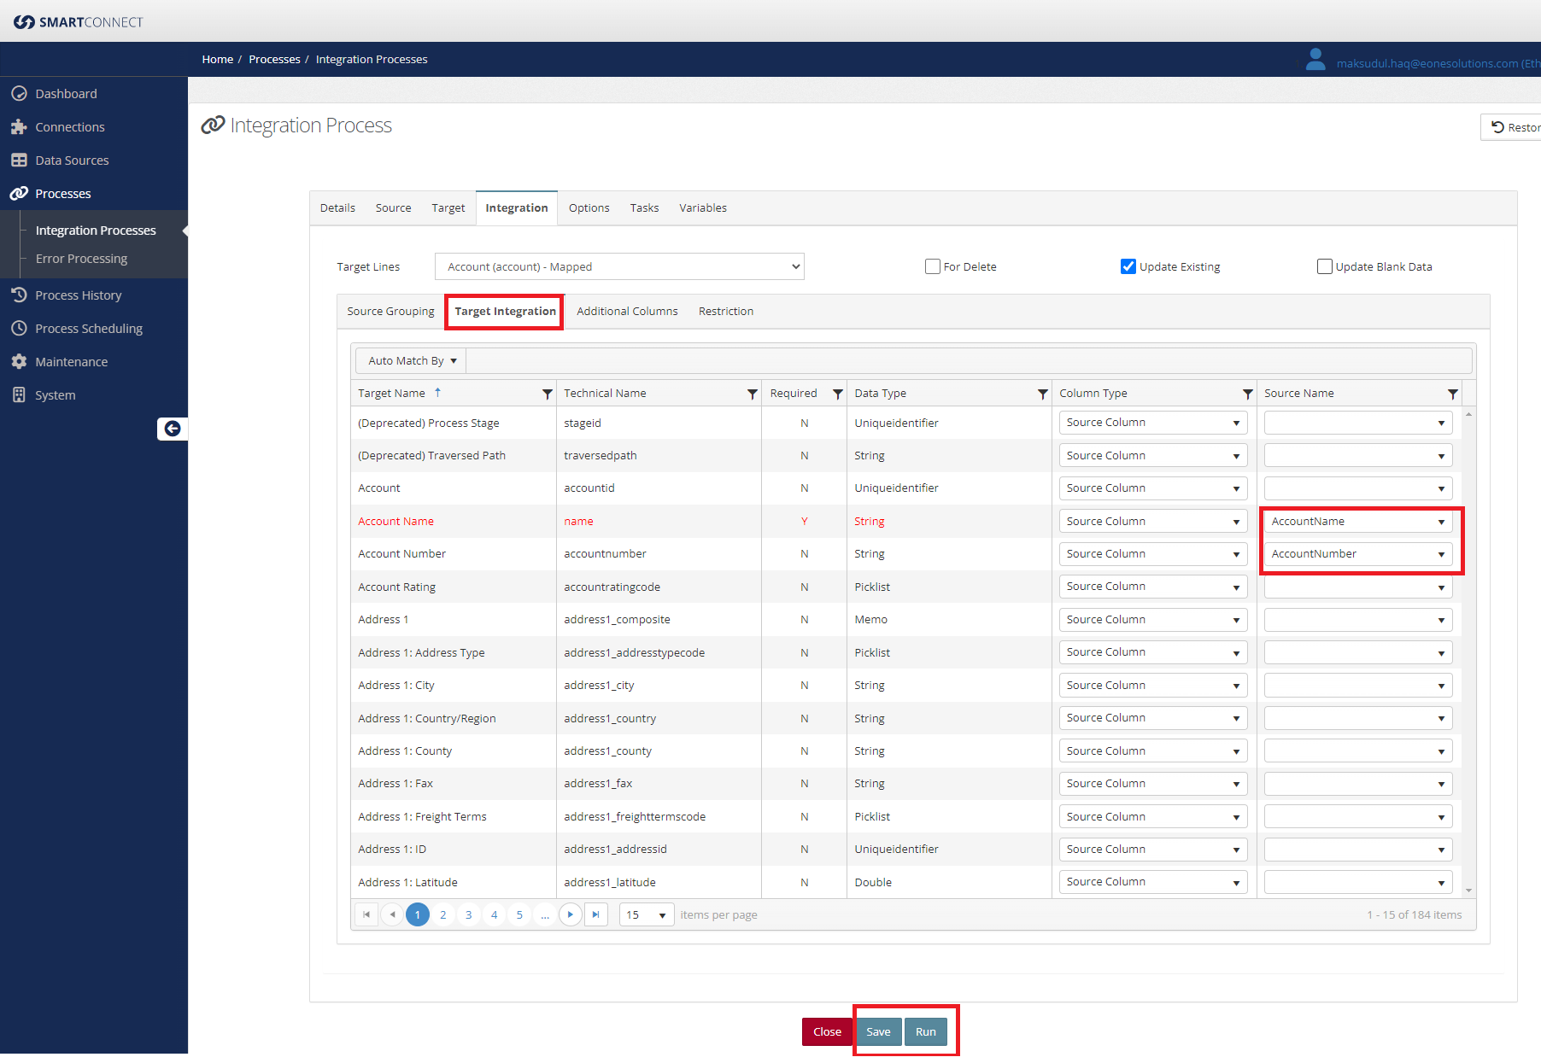
Task: Open Process History clock-arrow icon
Action: pyautogui.click(x=19, y=295)
